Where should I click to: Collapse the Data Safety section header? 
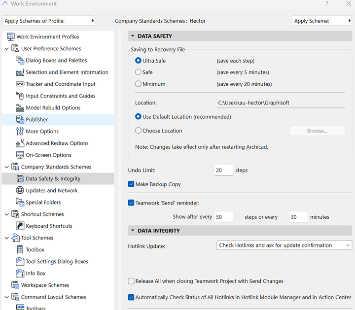(132, 36)
